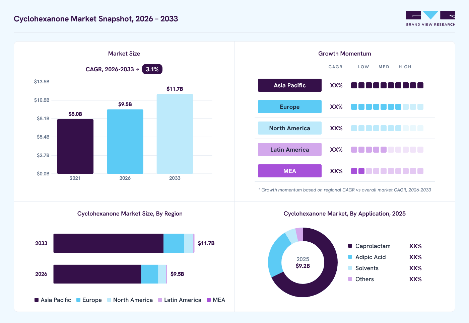Click the Grand View Research logo

pos(430,19)
